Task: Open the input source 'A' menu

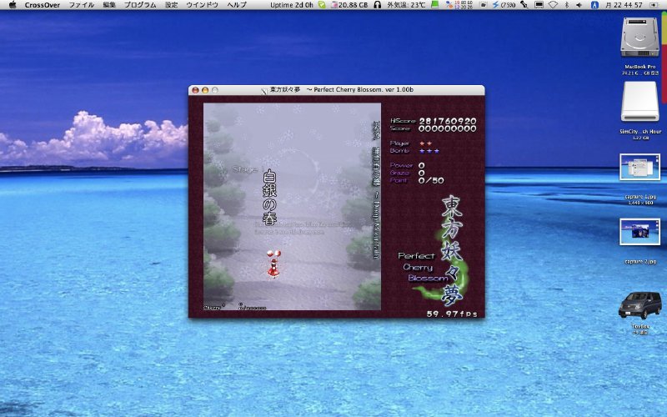Action: [595, 5]
